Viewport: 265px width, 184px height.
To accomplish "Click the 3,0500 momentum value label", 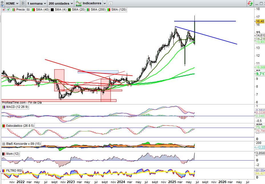I will point(260,153).
